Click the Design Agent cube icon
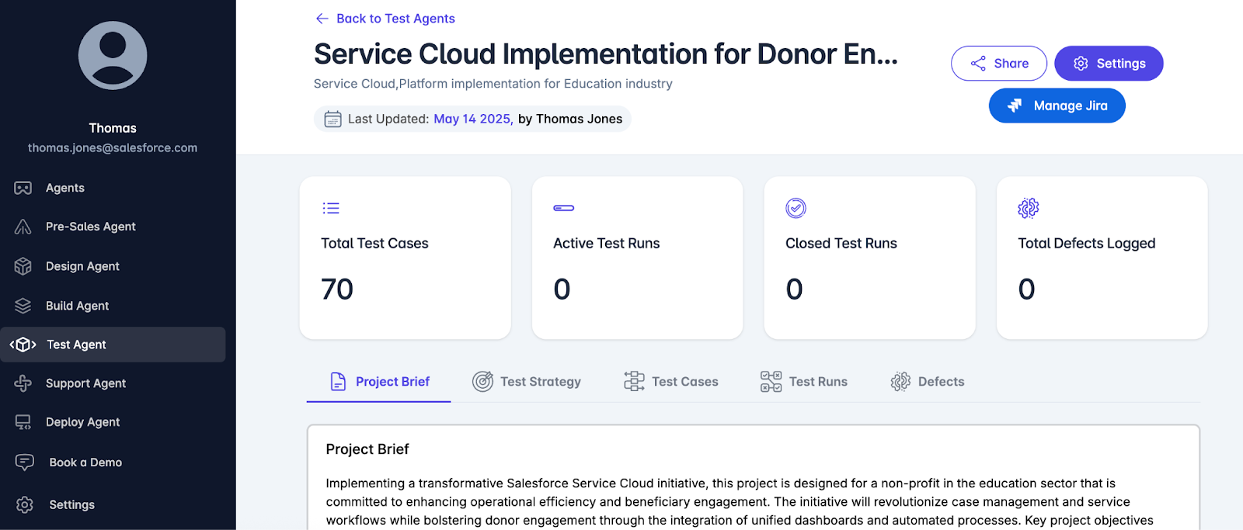The image size is (1243, 530). coord(23,266)
